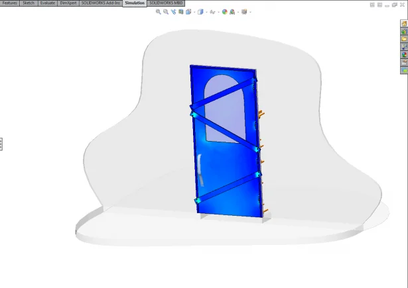This screenshot has width=408, height=288.
Task: Open the View Palette task pane
Action: pos(404,48)
